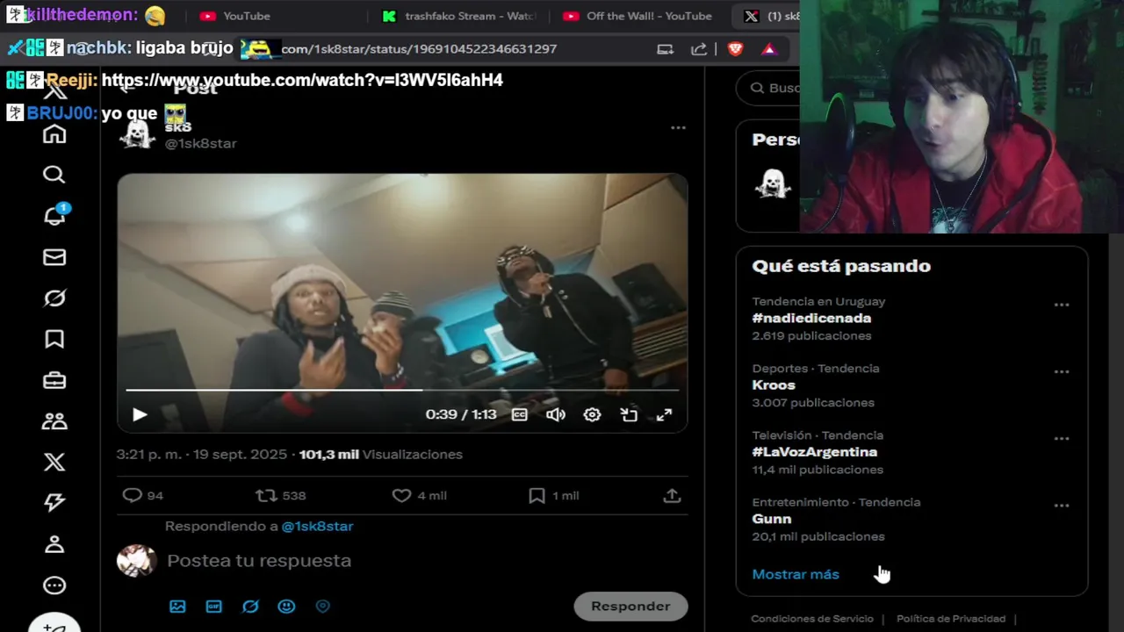
Task: Click the browser address bar URL
Action: (419, 49)
